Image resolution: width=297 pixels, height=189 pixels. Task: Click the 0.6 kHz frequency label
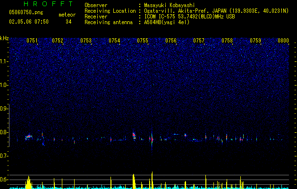coord(4,180)
